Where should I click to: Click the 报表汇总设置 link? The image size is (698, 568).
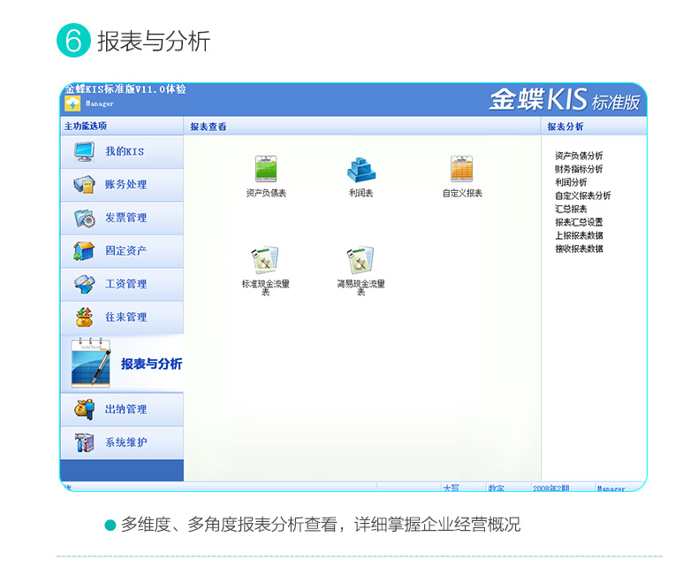point(579,222)
